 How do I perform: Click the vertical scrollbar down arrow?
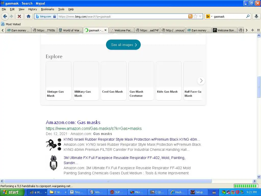point(259,177)
